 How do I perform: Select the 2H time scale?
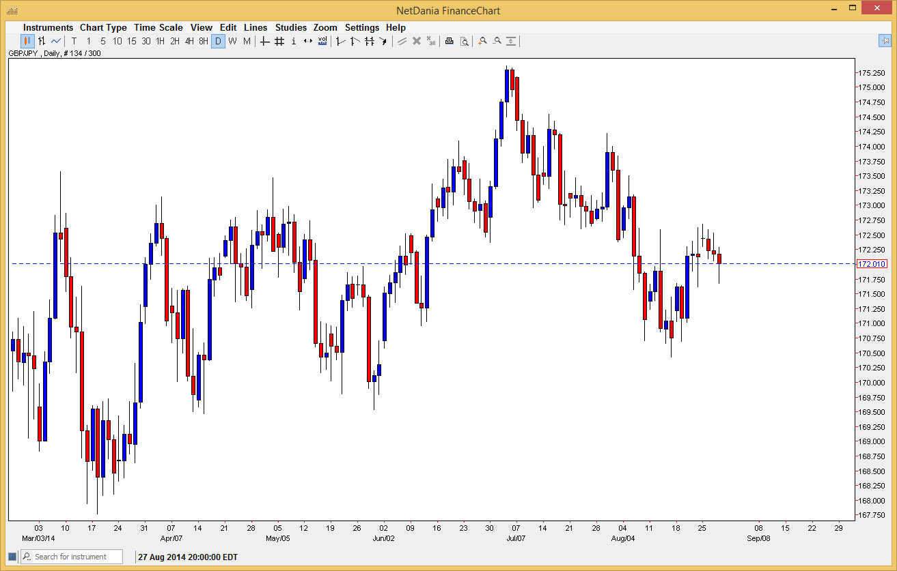[x=174, y=42]
